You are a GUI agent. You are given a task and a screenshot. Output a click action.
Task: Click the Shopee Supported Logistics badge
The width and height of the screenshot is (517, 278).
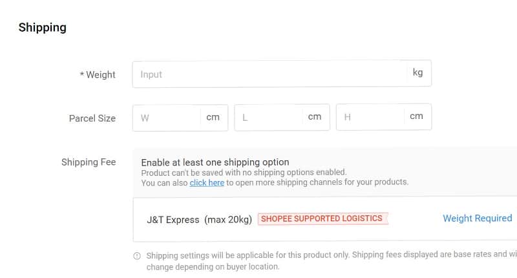click(322, 219)
